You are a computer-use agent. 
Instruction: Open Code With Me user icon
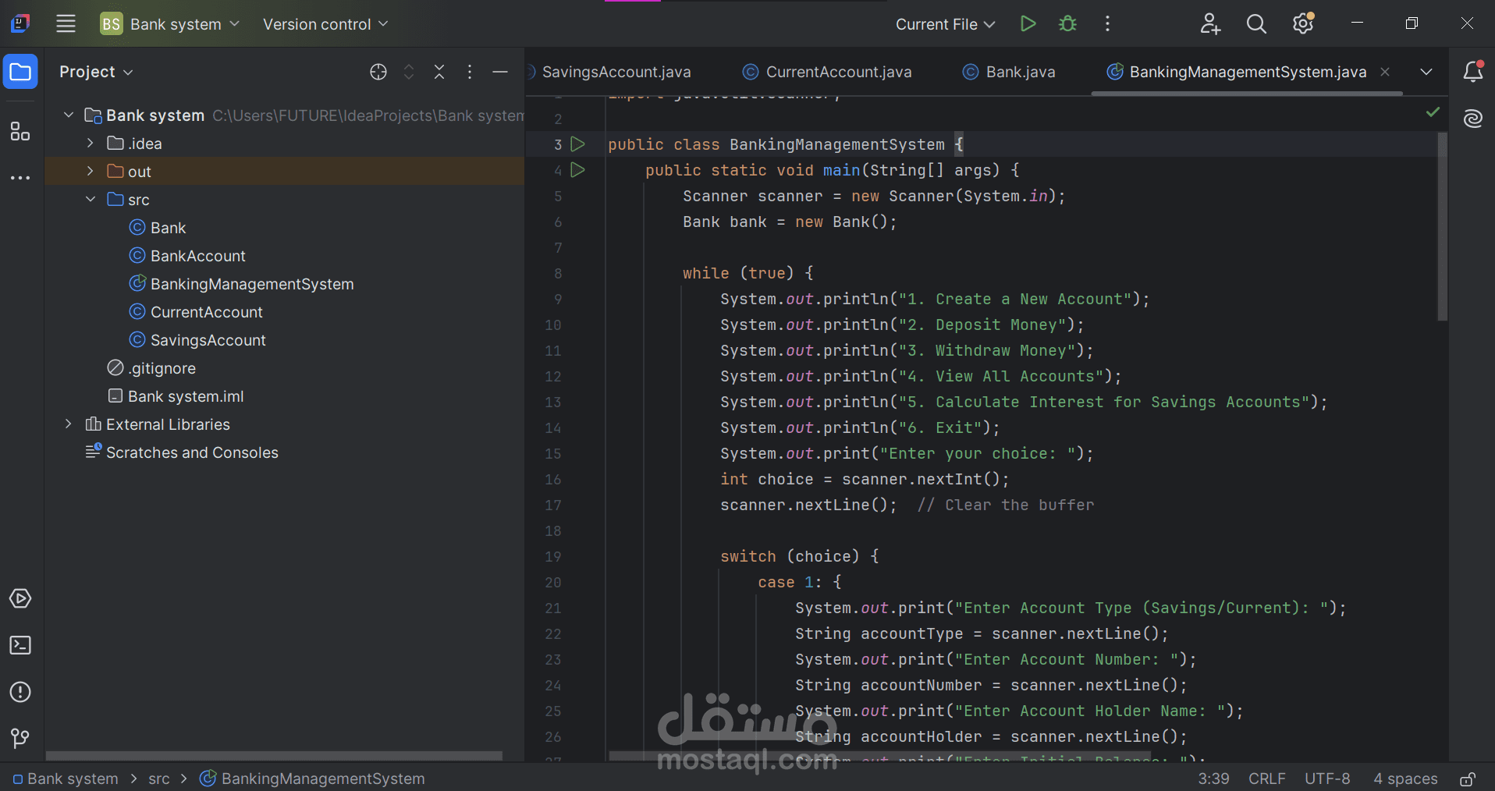pos(1210,24)
